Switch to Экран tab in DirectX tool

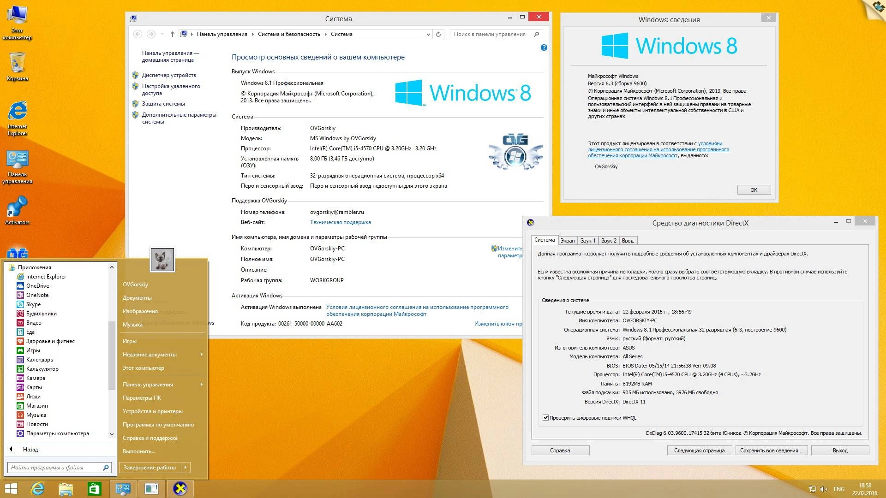[x=567, y=241]
